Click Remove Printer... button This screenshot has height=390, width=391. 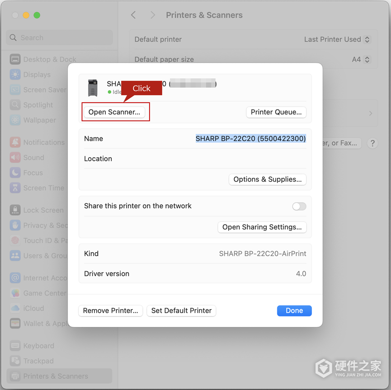click(x=110, y=311)
